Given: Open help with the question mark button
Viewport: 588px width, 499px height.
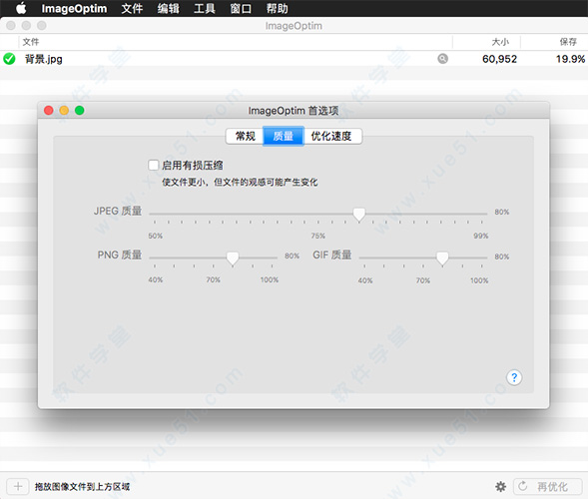Looking at the screenshot, I should pos(514,377).
